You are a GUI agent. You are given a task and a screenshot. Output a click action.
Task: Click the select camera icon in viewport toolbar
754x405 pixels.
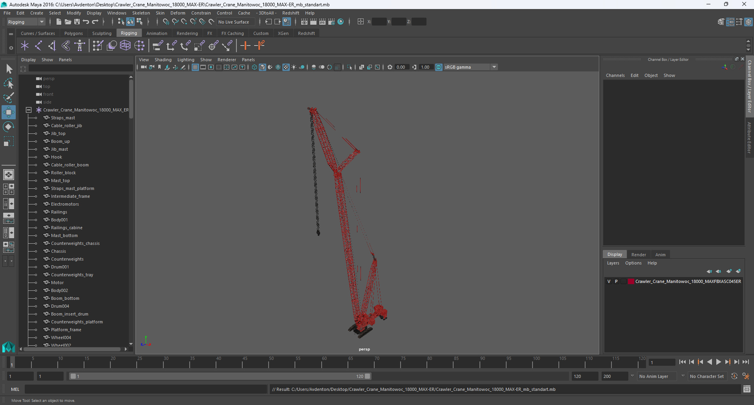[x=143, y=67]
